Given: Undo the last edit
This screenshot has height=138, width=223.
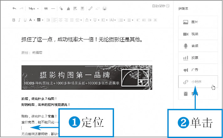Looking at the screenshot, I should pyautogui.click(x=14, y=8).
